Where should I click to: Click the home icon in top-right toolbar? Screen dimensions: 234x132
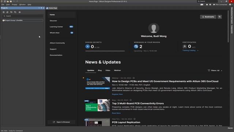pos(207,5)
